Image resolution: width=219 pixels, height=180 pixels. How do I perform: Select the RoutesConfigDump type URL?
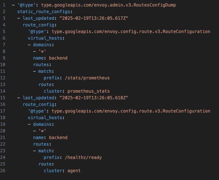108,5
